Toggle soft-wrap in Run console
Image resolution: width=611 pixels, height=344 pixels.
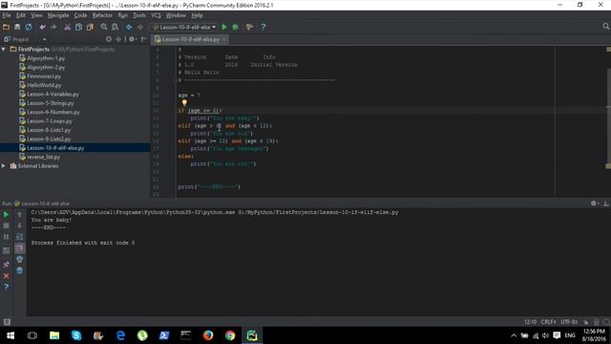click(x=19, y=237)
